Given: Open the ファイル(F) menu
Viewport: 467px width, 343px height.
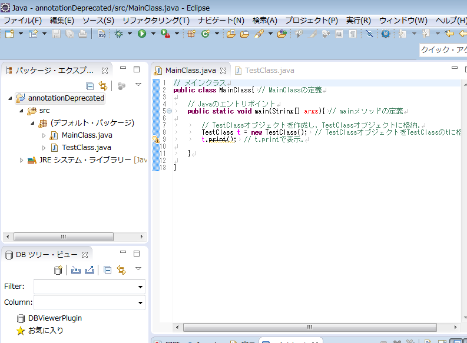Looking at the screenshot, I should coord(22,20).
